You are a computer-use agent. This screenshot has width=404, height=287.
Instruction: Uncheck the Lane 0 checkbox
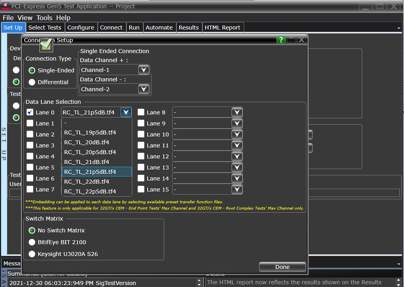pyautogui.click(x=30, y=112)
